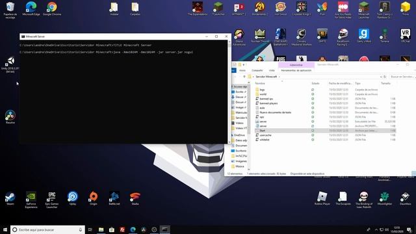Select Steam desktop icon
416x234 pixels.
tap(10, 198)
